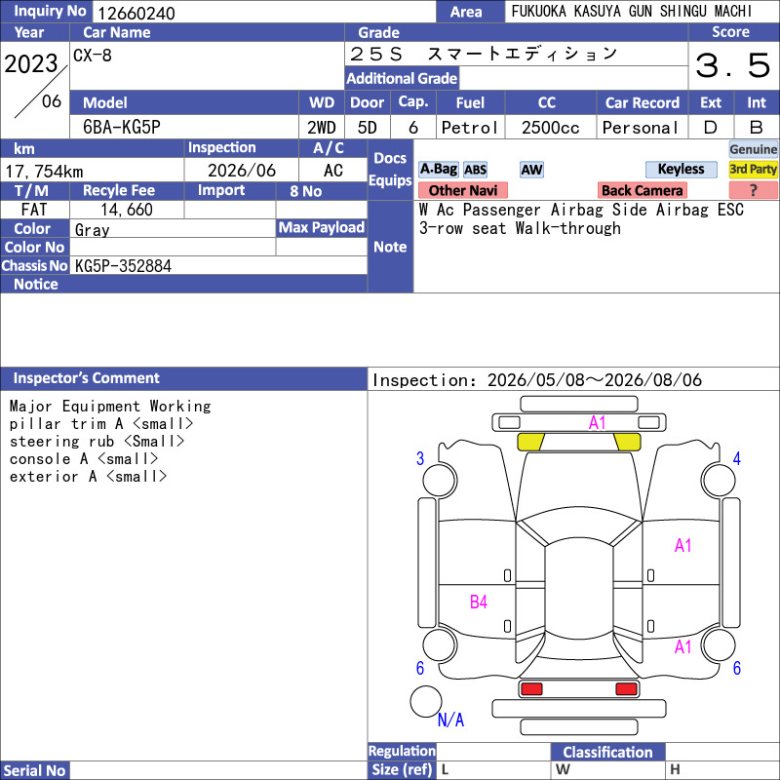Click the year value 2023
This screenshot has width=780, height=780.
[x=31, y=63]
